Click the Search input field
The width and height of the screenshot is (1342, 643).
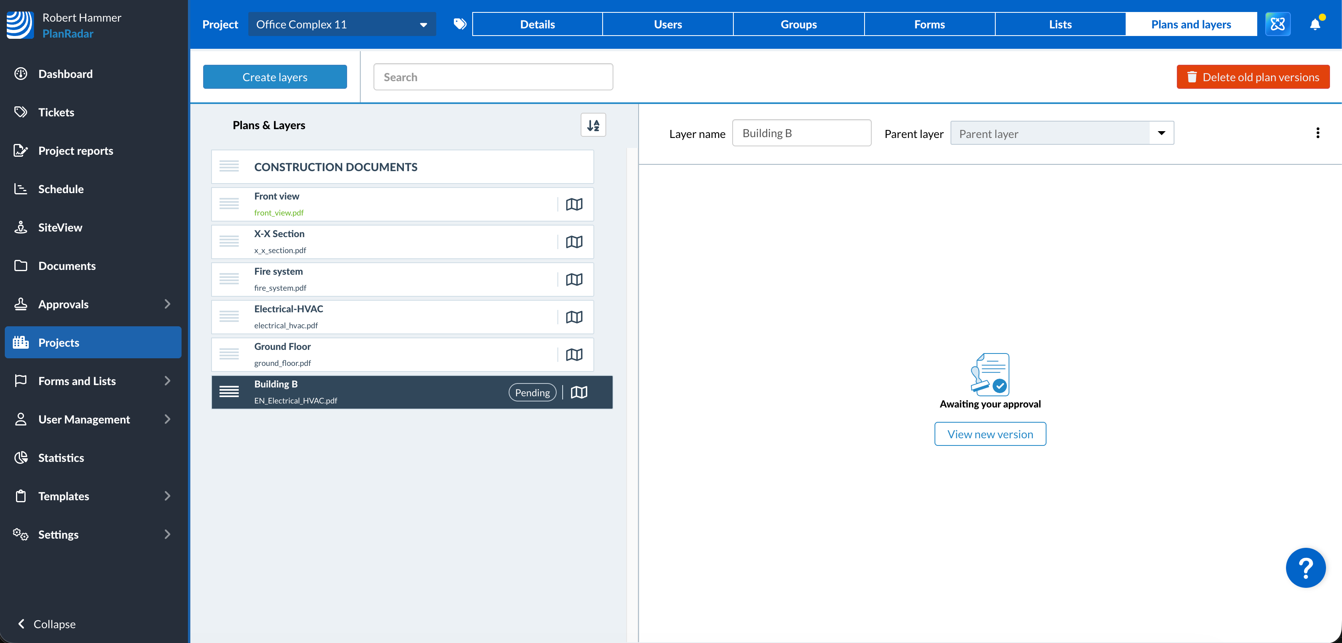492,77
